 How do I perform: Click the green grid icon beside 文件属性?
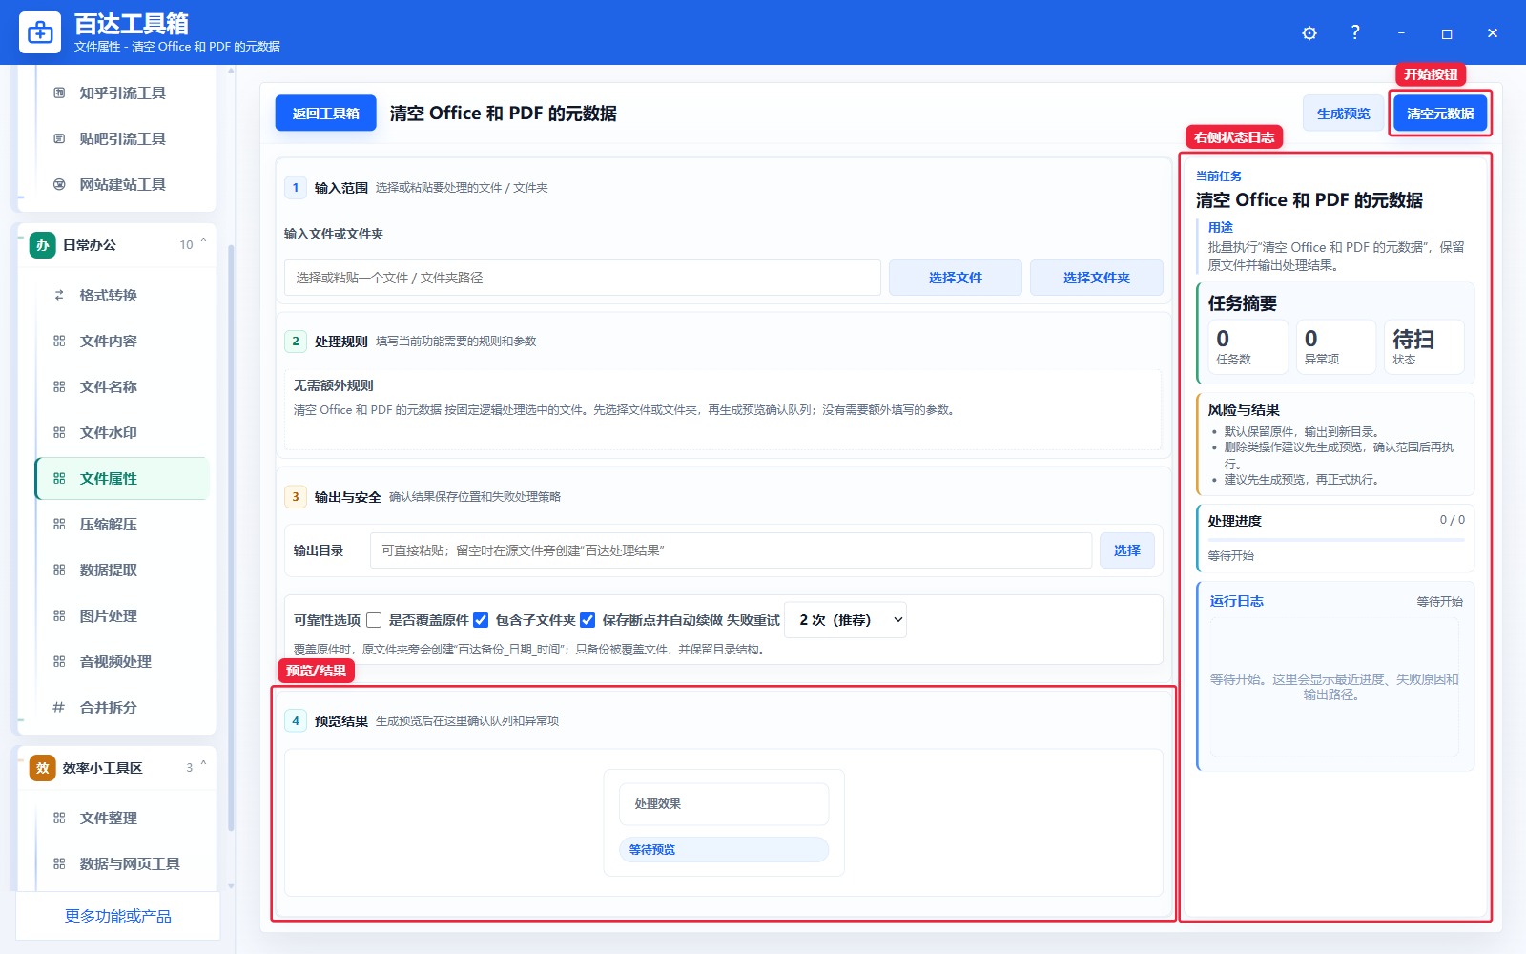[59, 478]
